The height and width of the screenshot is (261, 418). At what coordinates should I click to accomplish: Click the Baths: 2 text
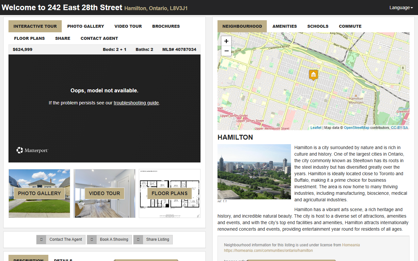pos(144,50)
